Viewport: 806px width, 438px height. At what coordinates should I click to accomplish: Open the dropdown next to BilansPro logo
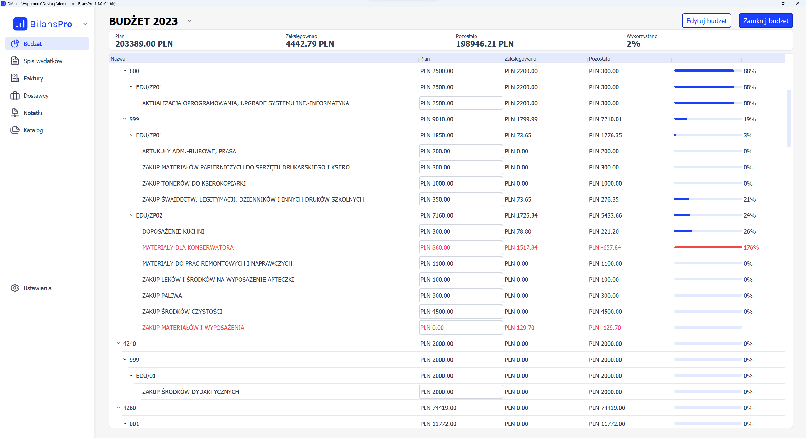click(x=85, y=24)
